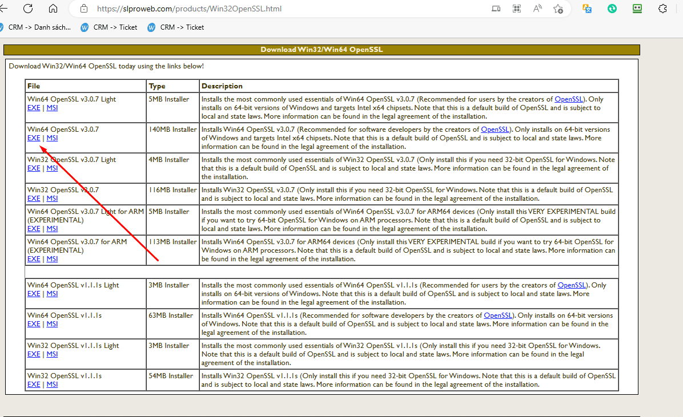The width and height of the screenshot is (683, 417).
Task: Download Win64 OpenSSL v1.1.1s Light EXE
Action: click(34, 294)
